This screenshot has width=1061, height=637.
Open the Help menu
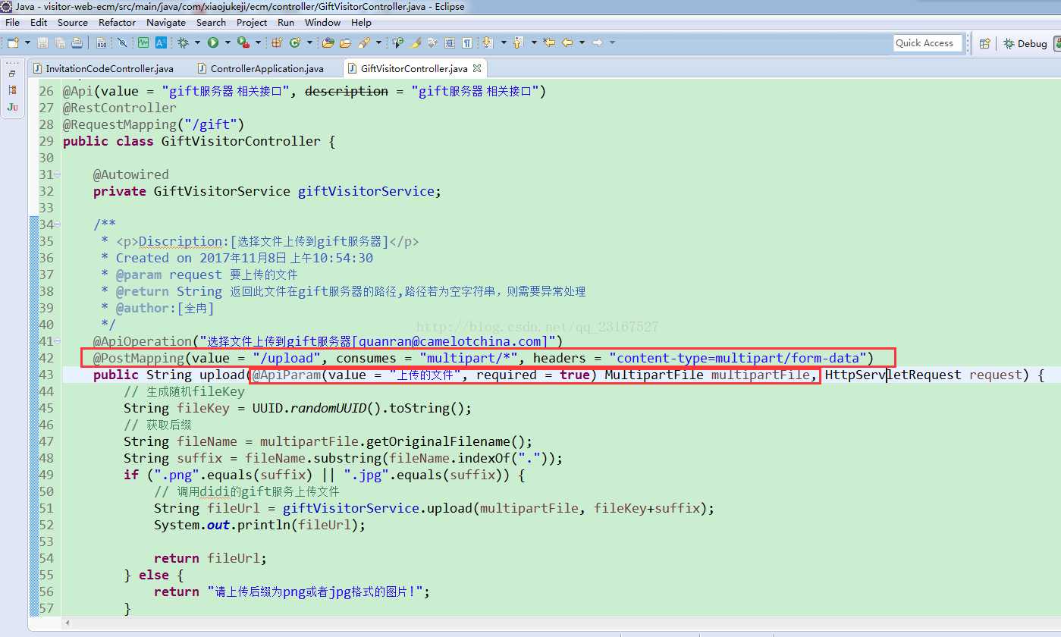362,22
